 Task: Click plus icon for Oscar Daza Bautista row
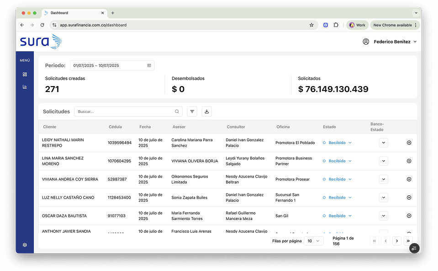(409, 216)
